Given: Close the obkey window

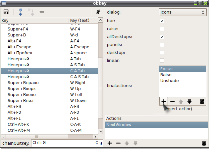Looking at the screenshot, I should (206, 3).
